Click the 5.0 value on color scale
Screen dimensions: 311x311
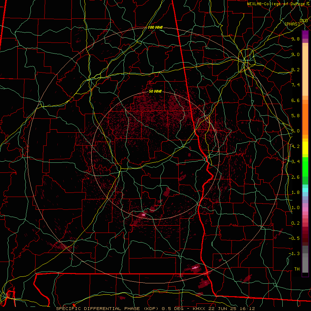pos(295,131)
